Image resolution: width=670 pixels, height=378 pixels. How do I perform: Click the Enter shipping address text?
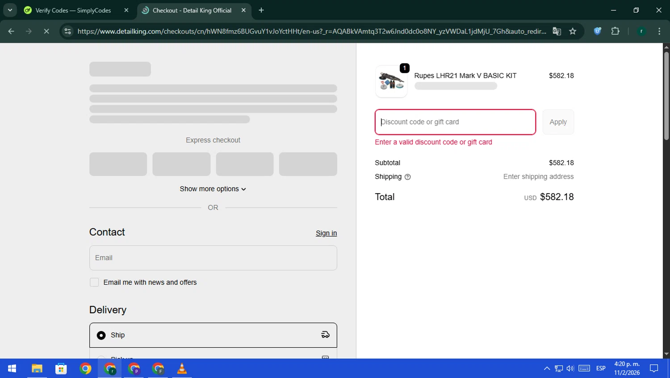click(538, 177)
